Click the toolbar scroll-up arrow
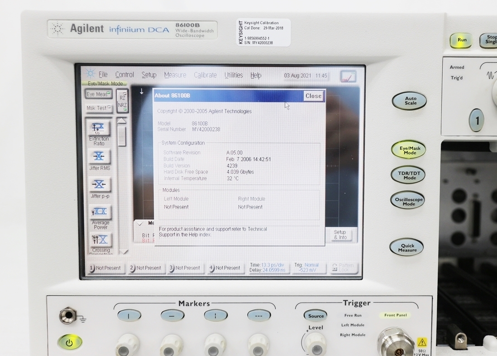Viewport: 497px width, 356px height. pos(122,121)
